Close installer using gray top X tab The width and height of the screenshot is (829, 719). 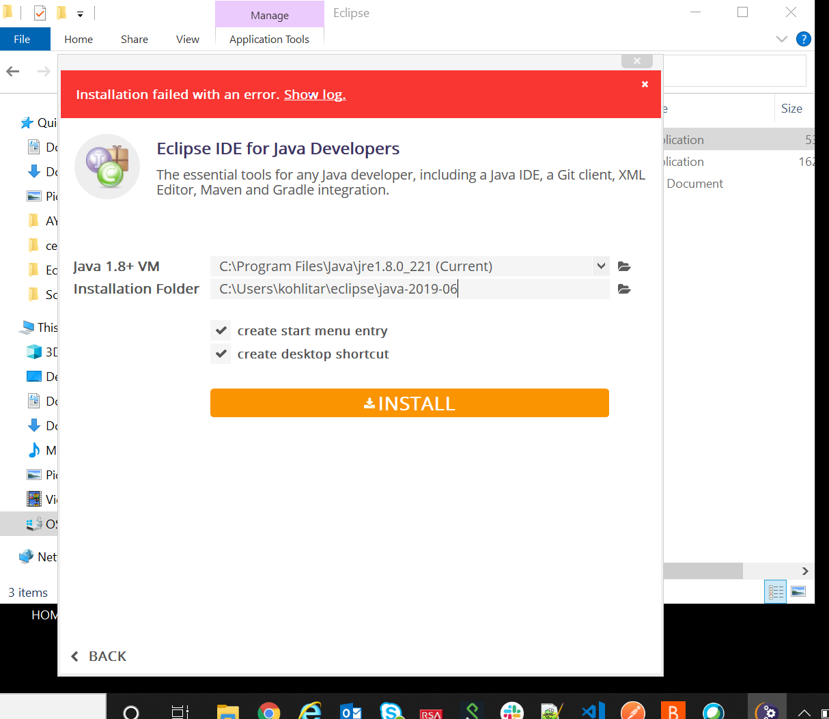[637, 61]
